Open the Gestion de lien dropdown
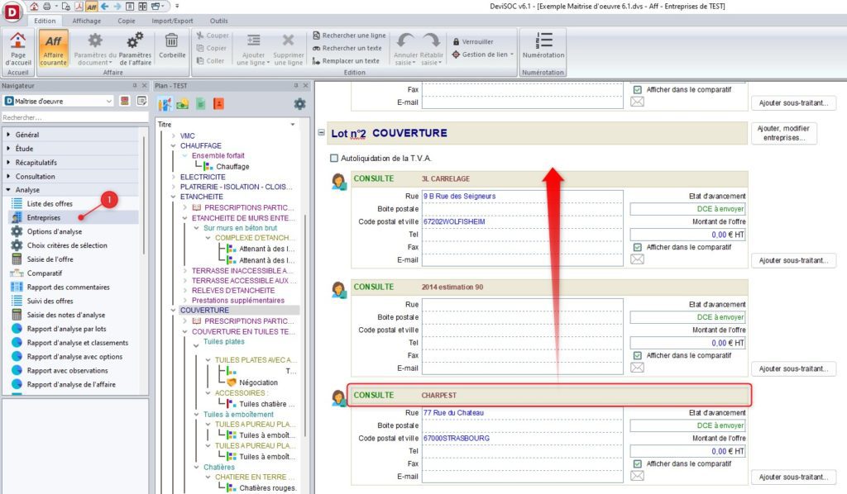 tap(483, 55)
